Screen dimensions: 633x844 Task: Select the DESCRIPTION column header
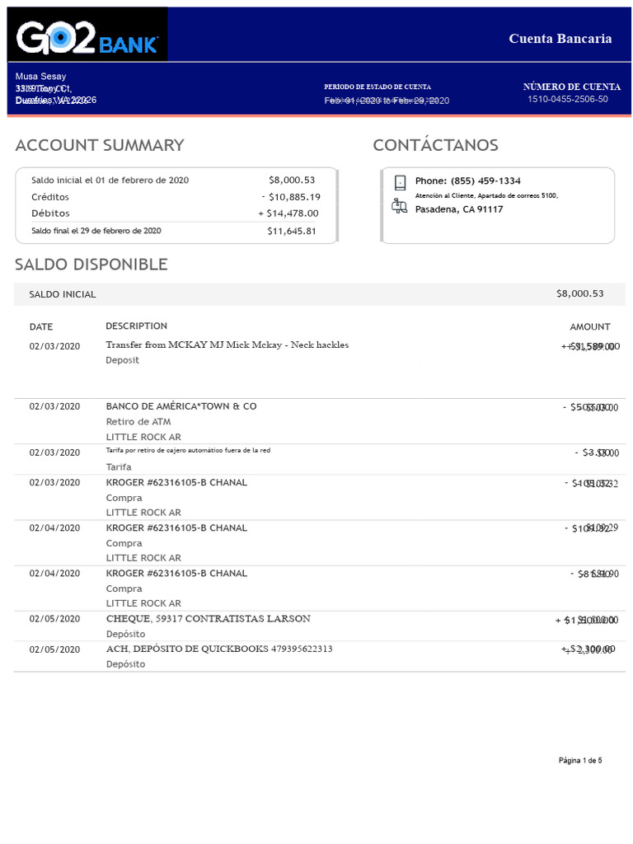(136, 326)
